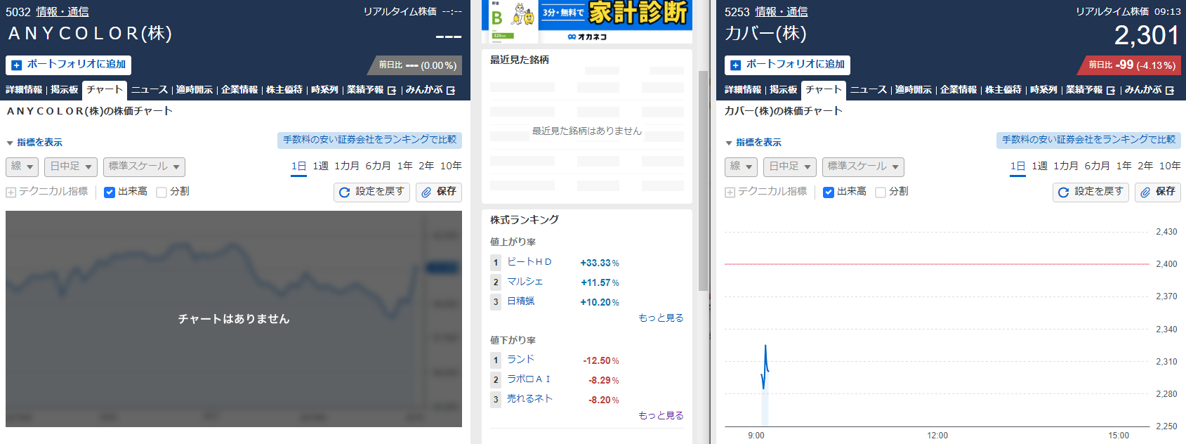Open 情報・通信 sector link beside 5032

tap(62, 12)
